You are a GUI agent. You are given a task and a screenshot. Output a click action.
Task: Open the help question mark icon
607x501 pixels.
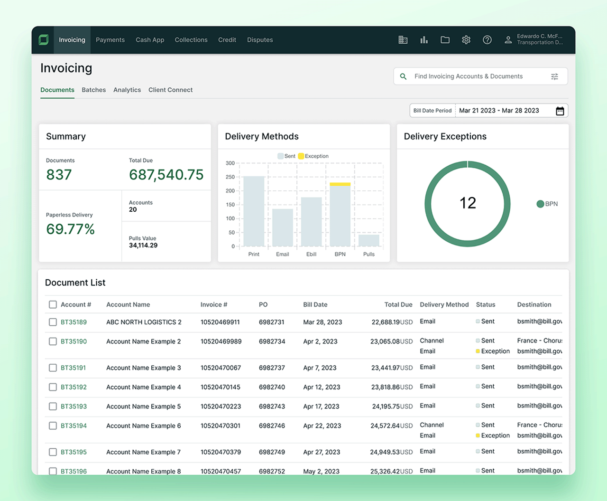(x=487, y=40)
